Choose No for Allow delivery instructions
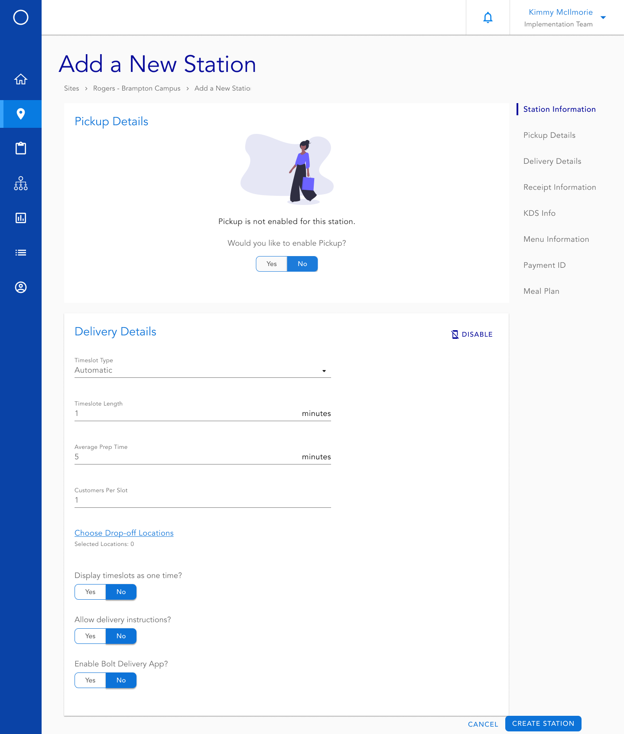 tap(121, 636)
